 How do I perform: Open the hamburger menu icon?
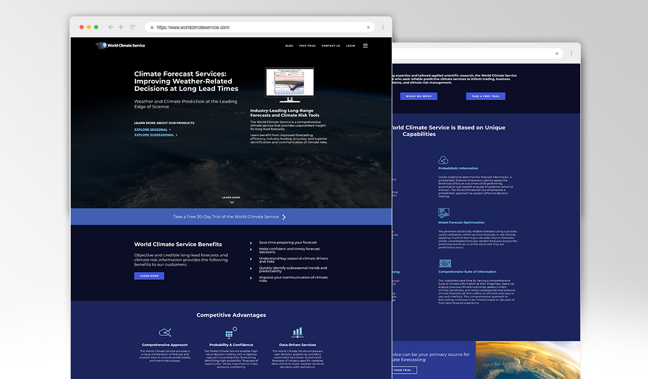365,46
